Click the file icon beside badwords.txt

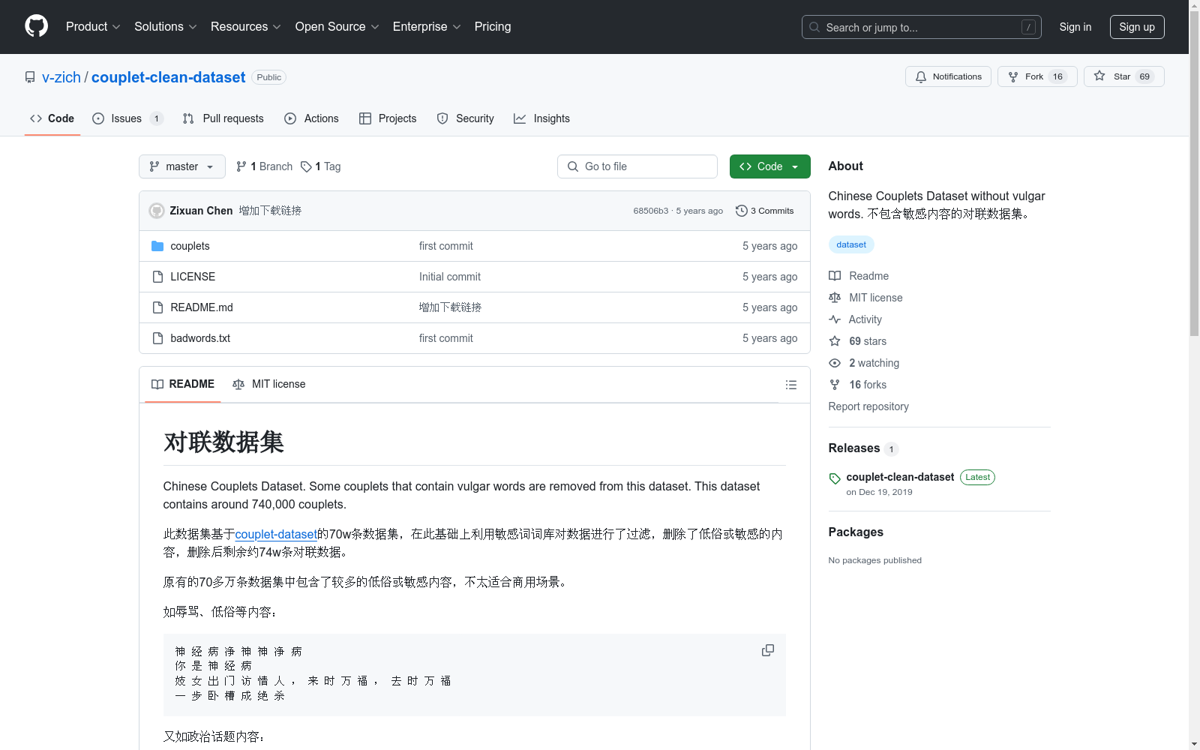[x=157, y=338]
